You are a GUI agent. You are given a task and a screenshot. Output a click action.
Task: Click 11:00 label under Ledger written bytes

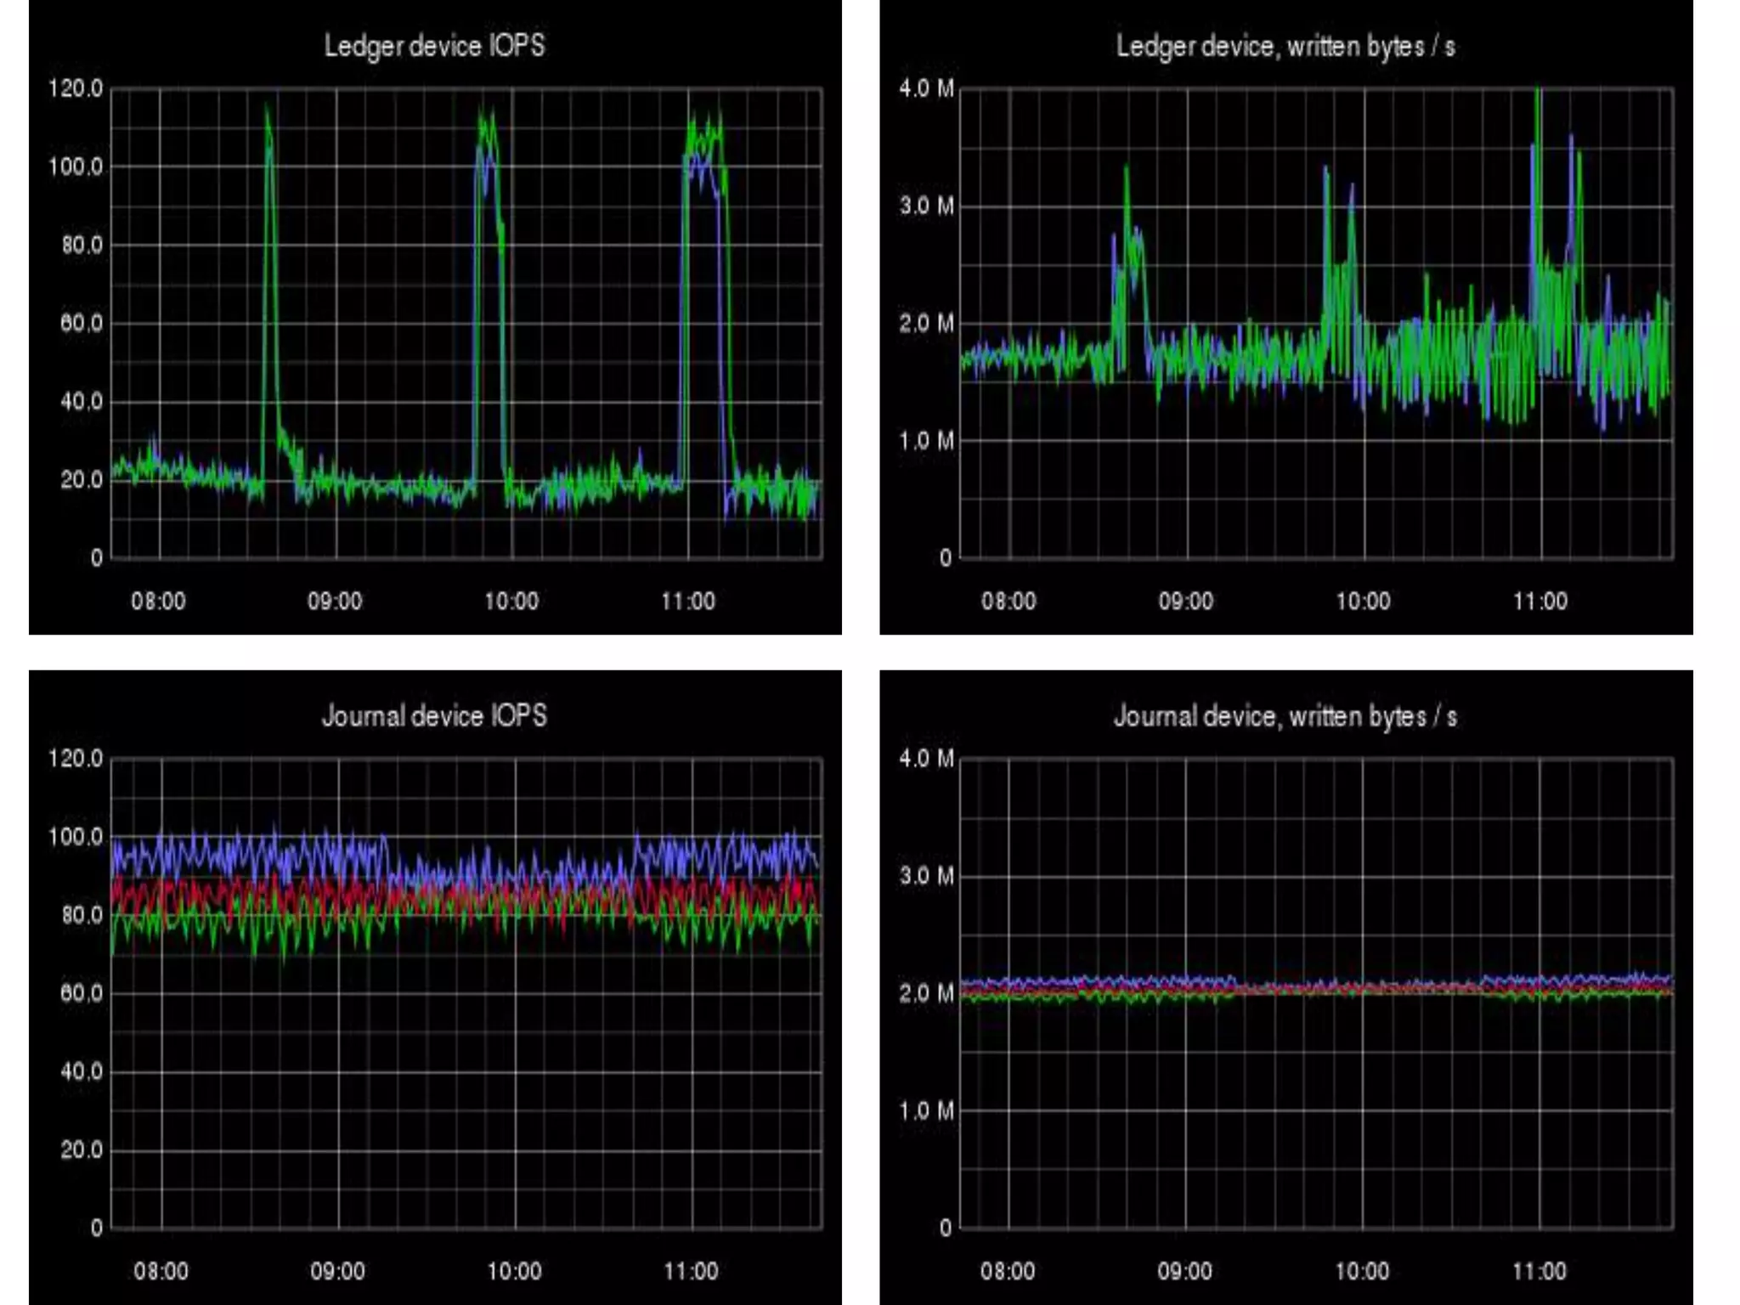pos(1539,602)
